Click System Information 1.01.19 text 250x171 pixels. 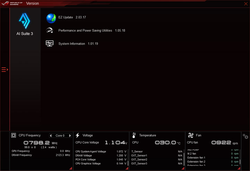pos(78,44)
